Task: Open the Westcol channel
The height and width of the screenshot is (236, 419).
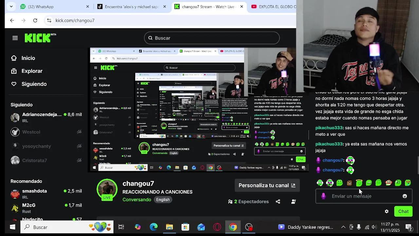Action: (x=46, y=132)
